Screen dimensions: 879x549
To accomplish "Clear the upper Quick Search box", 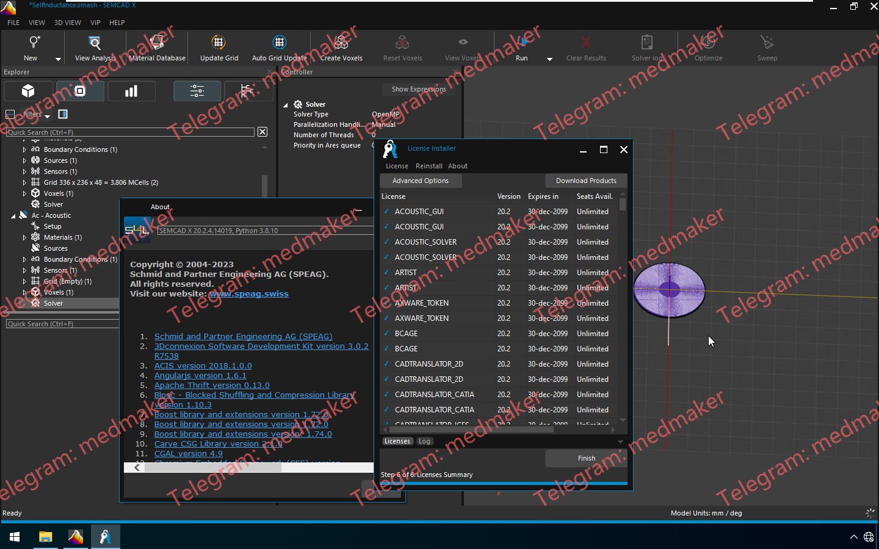I will [262, 132].
